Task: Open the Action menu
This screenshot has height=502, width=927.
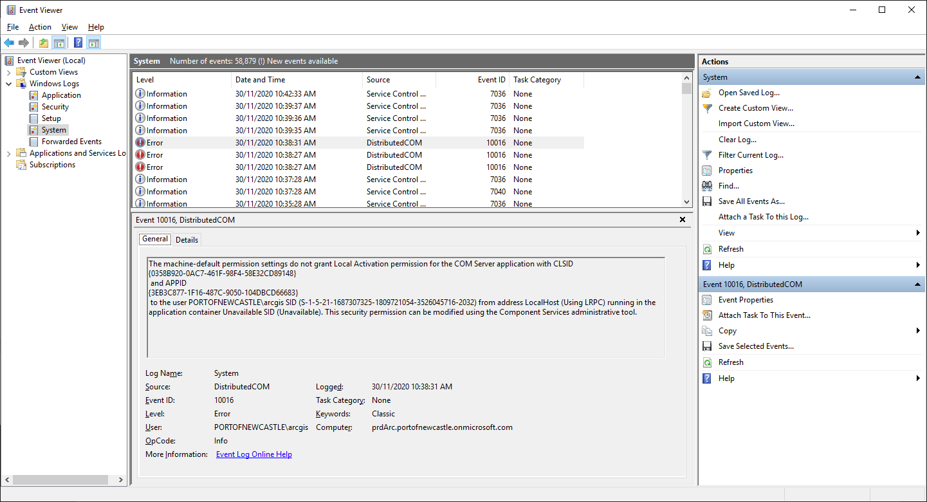Action: pyautogui.click(x=40, y=27)
